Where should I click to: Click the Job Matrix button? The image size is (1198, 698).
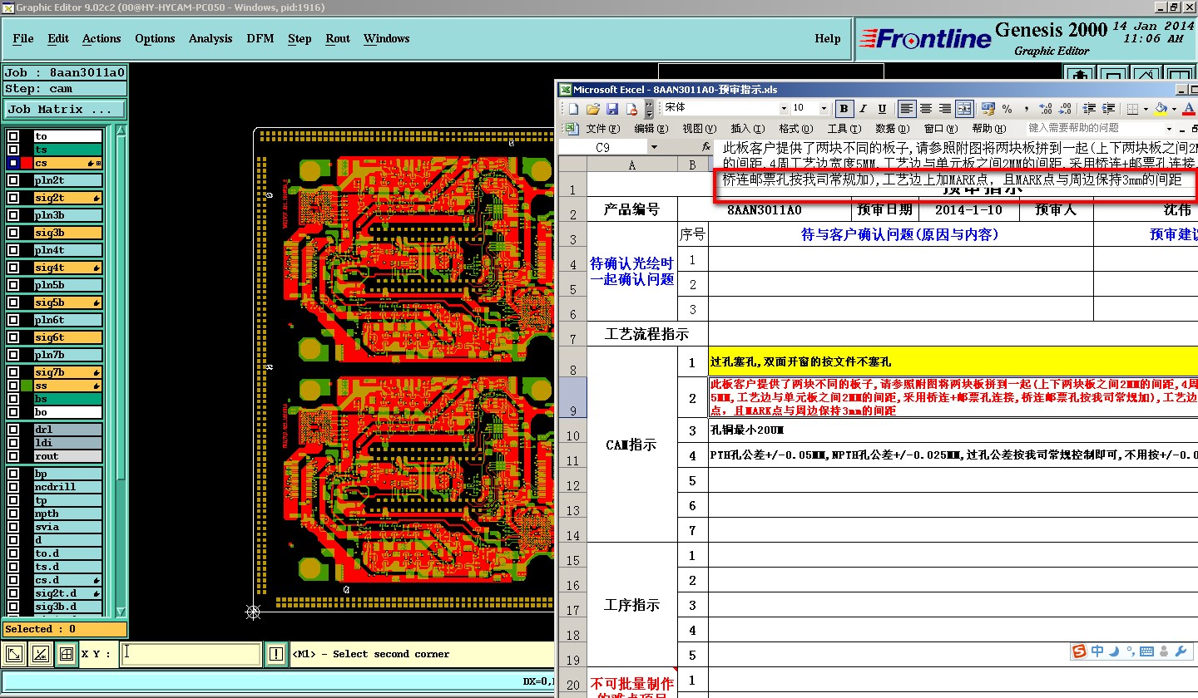[65, 109]
